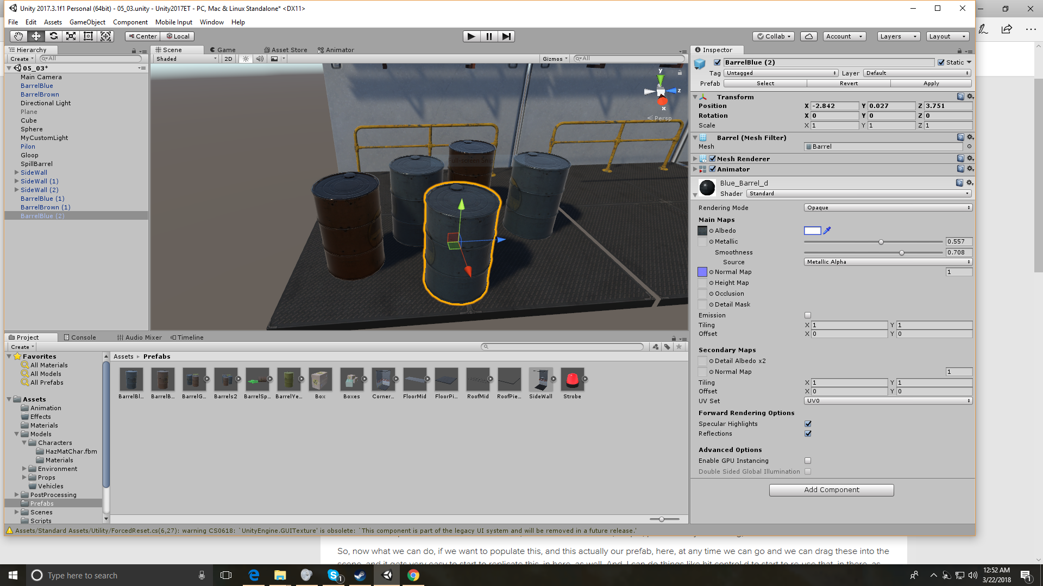This screenshot has width=1043, height=586.
Task: Click prefab Select button
Action: 765,84
